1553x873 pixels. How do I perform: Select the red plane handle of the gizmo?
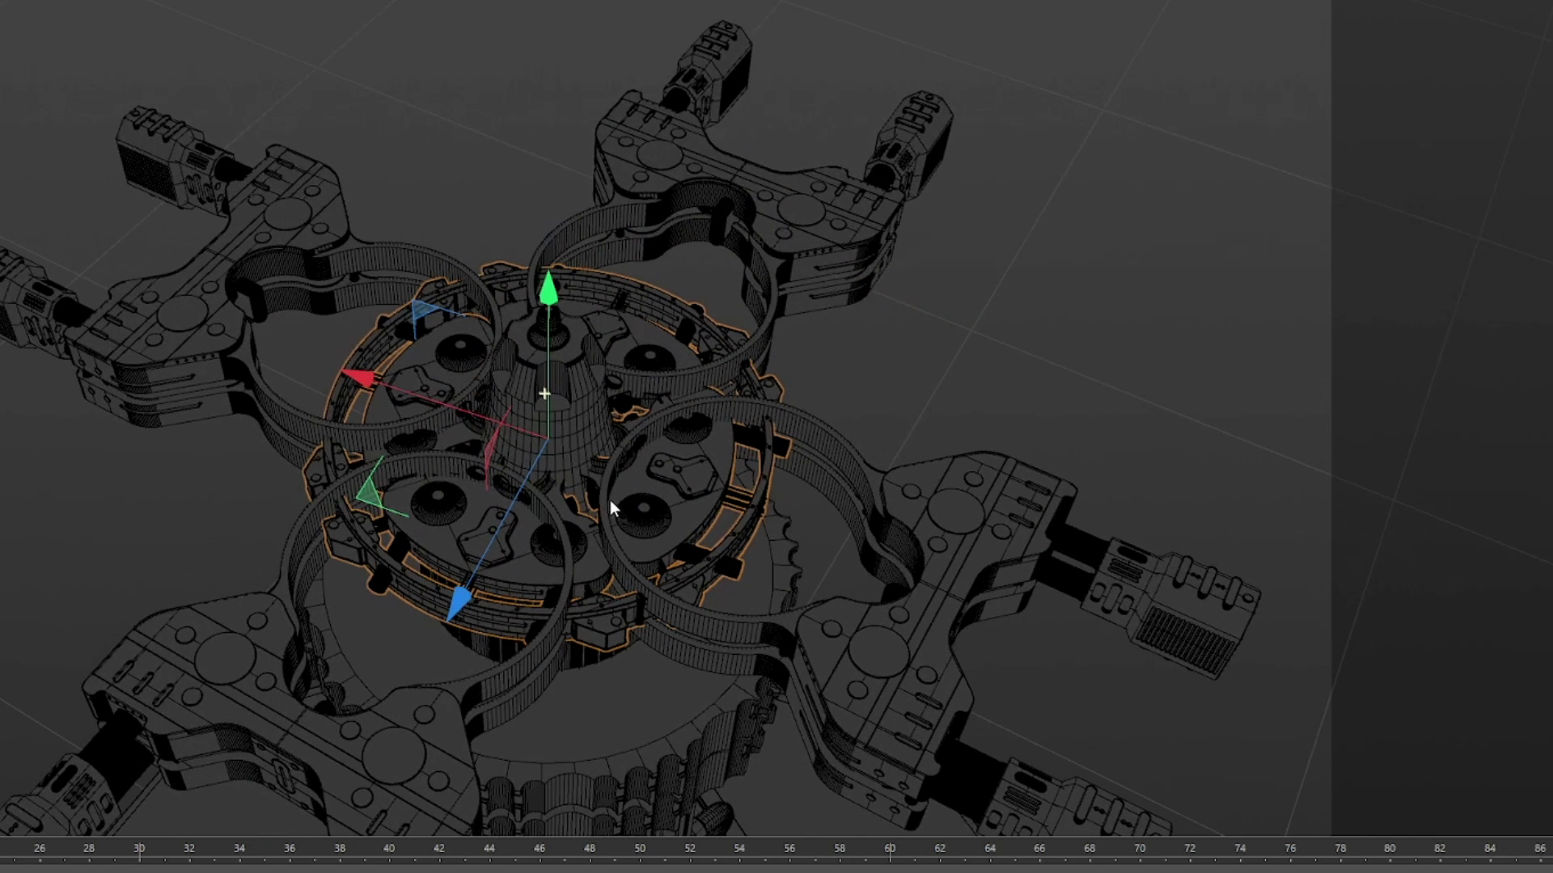pos(490,449)
